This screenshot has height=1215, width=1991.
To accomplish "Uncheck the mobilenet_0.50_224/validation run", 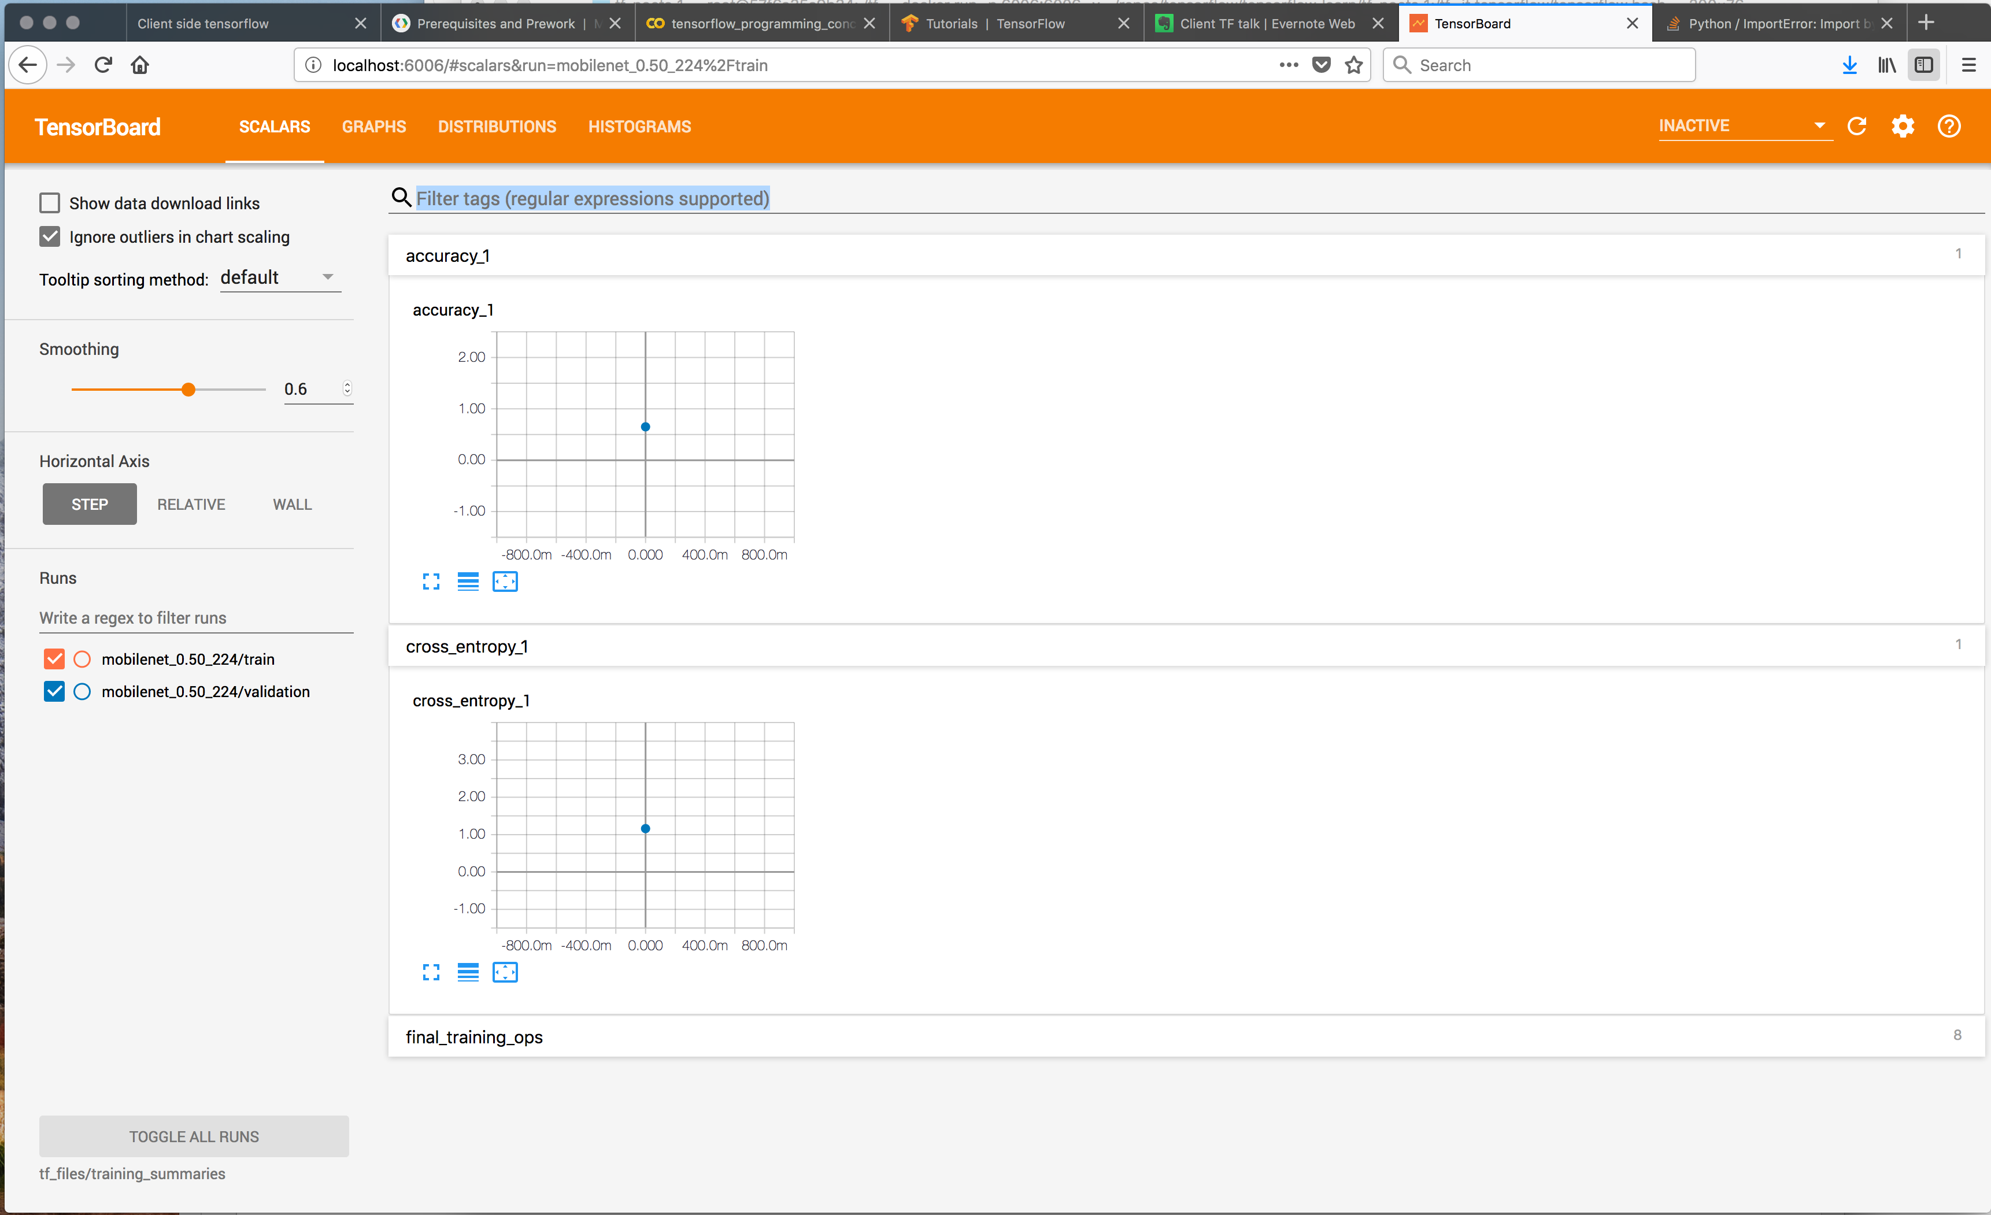I will 54,691.
